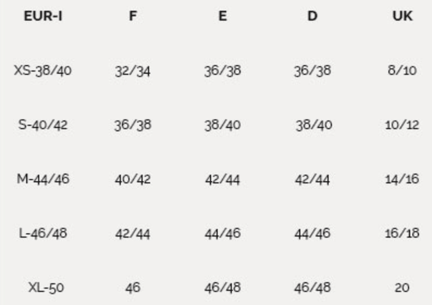Select the XL-50 row label
The image size is (432, 305).
tap(46, 287)
